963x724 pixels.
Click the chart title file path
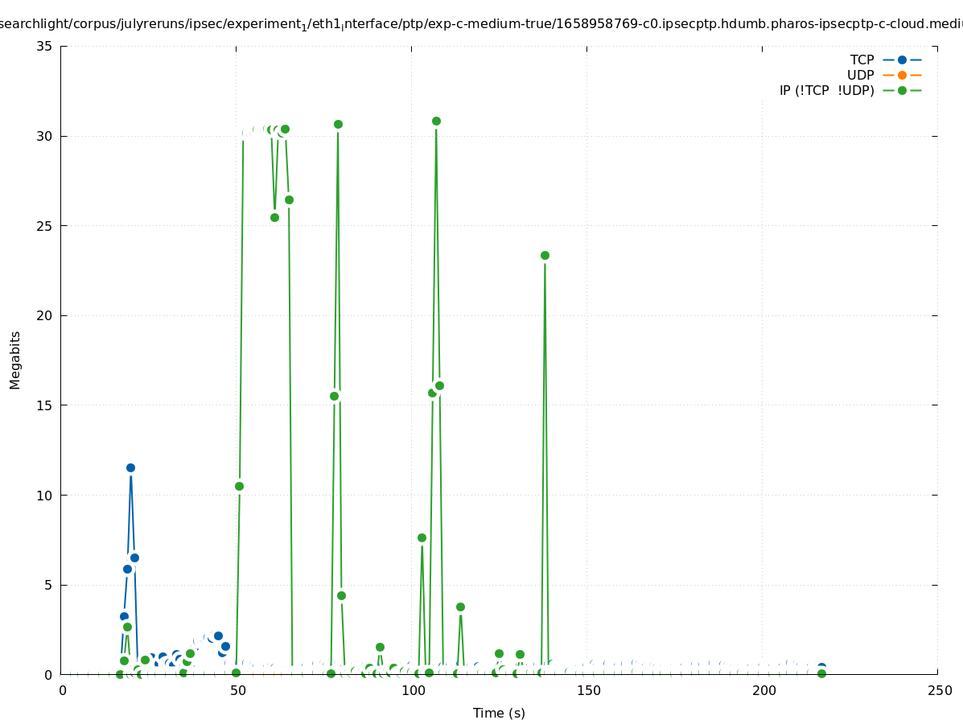tap(481, 23)
